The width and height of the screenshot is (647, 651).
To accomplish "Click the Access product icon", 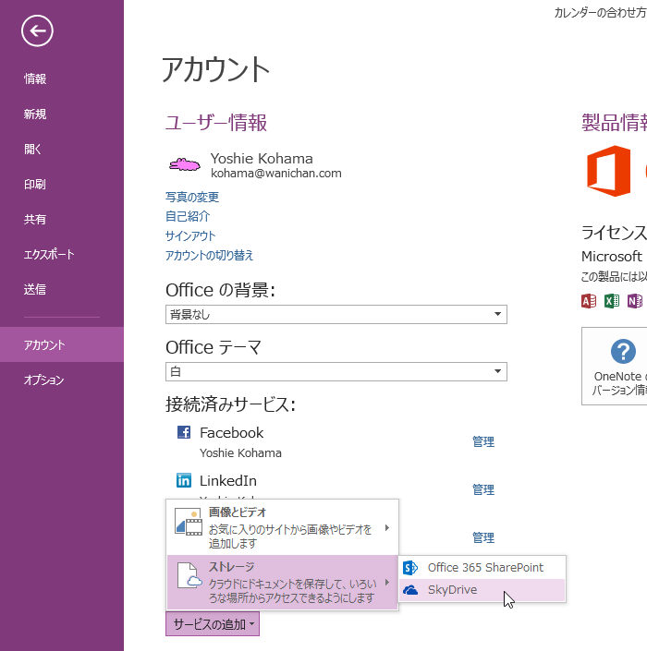I will point(589,301).
